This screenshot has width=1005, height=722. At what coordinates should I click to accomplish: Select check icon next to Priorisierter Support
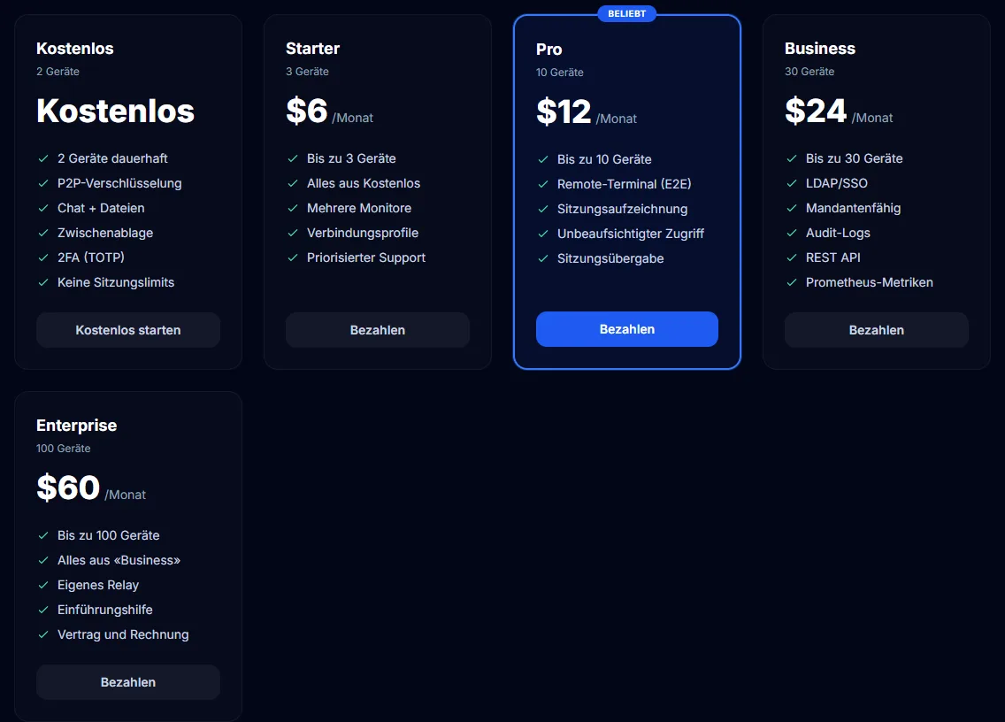click(x=293, y=257)
